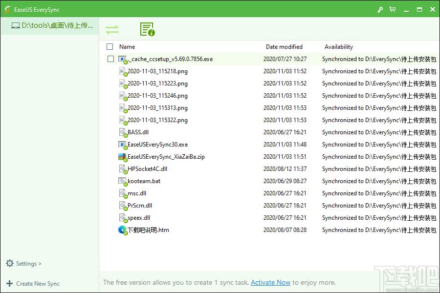Click the Settings gear icon
Viewport: 440px width, 293px height.
pos(10,263)
